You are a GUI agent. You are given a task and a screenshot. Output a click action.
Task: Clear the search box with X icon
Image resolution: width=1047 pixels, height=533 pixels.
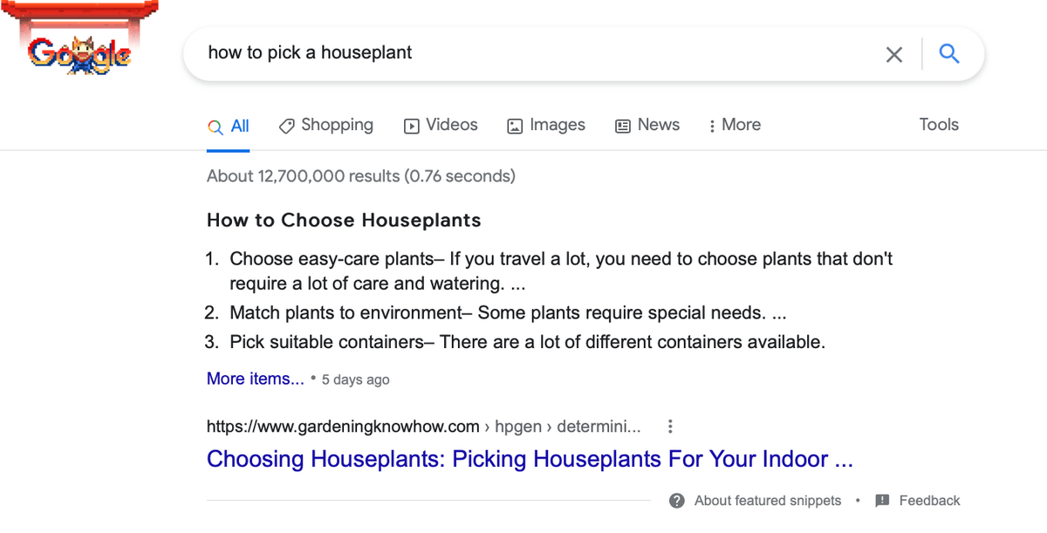click(894, 55)
